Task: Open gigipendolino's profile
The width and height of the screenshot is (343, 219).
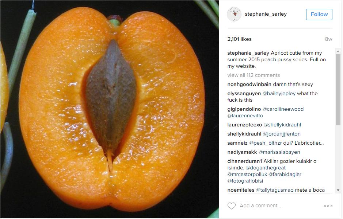Action: (244, 109)
